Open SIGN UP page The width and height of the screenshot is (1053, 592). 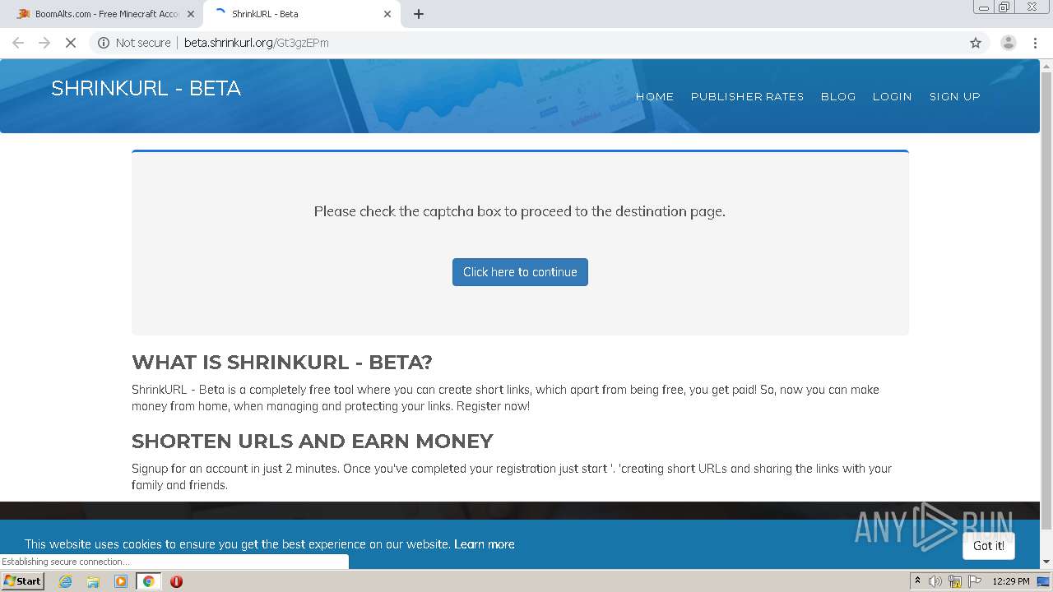click(954, 96)
